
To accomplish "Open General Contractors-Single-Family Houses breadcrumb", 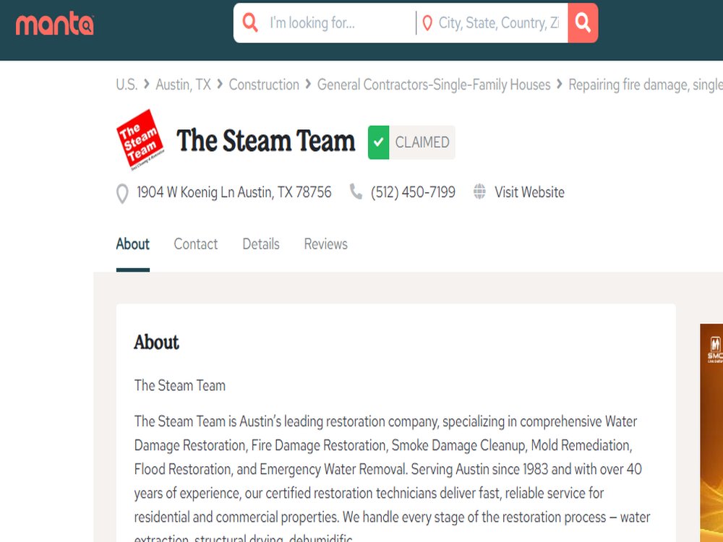I will [434, 85].
